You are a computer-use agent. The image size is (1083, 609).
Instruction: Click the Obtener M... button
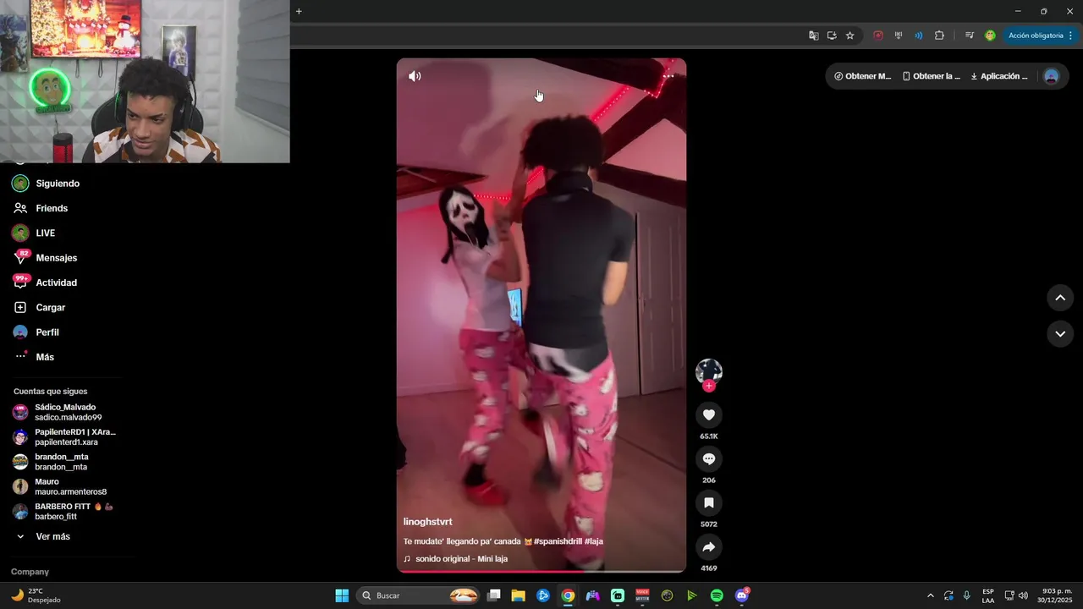tap(863, 76)
